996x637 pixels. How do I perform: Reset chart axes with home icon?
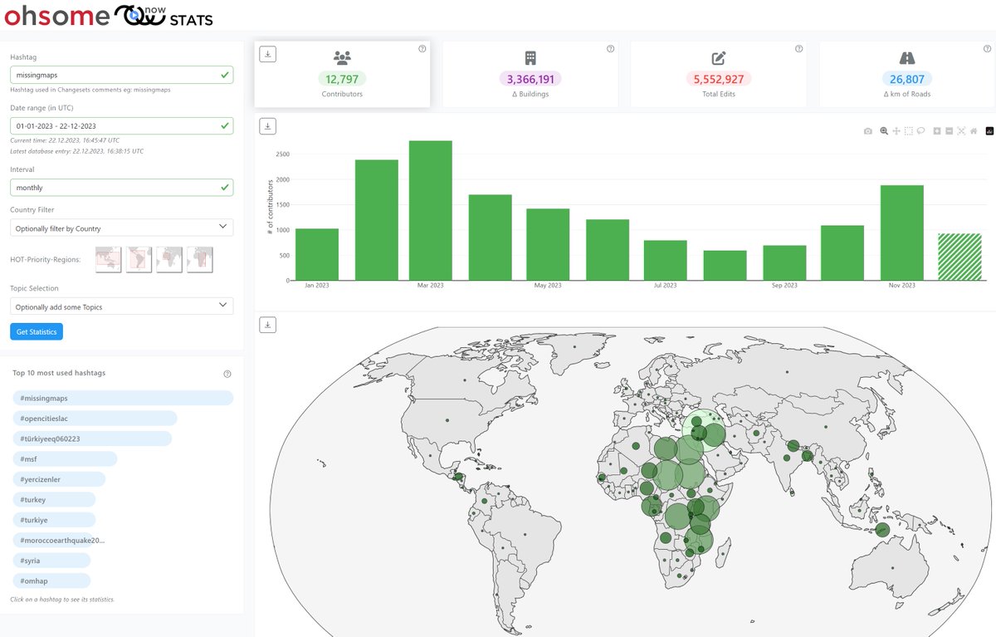tap(974, 131)
